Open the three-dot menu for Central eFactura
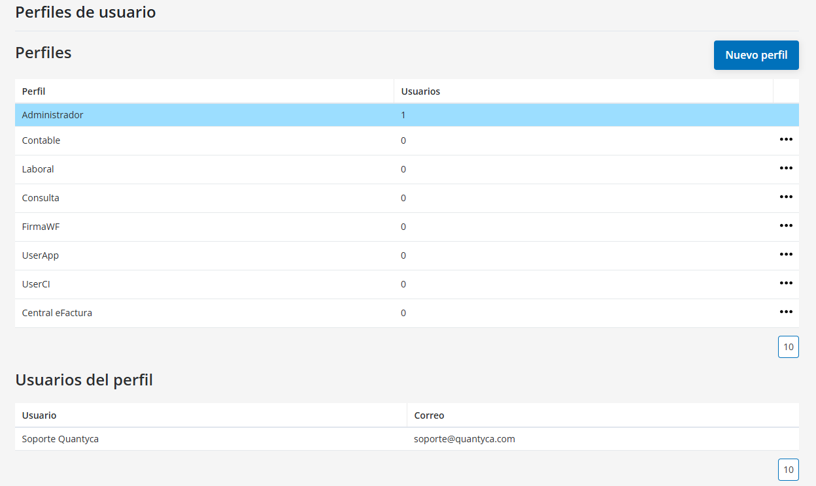Image resolution: width=816 pixels, height=486 pixels. point(786,312)
